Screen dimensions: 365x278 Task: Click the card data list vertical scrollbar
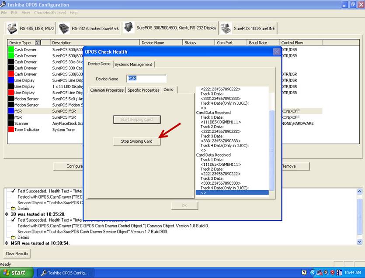click(271, 140)
